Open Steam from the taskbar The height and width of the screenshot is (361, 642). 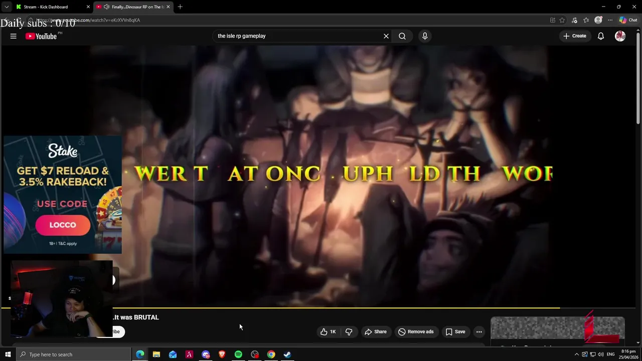click(x=287, y=354)
